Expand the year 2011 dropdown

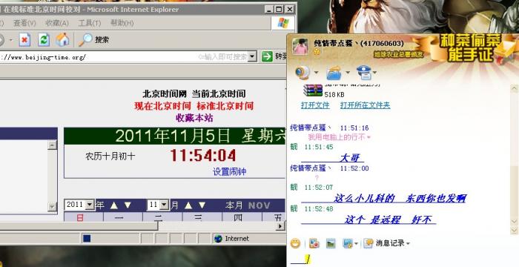(90, 205)
